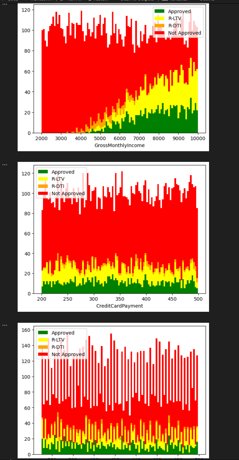
Task: Select the CreditCardPayment histogram output image
Action: 113,237
